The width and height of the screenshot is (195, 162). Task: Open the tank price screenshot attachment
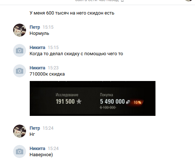tap(92, 98)
